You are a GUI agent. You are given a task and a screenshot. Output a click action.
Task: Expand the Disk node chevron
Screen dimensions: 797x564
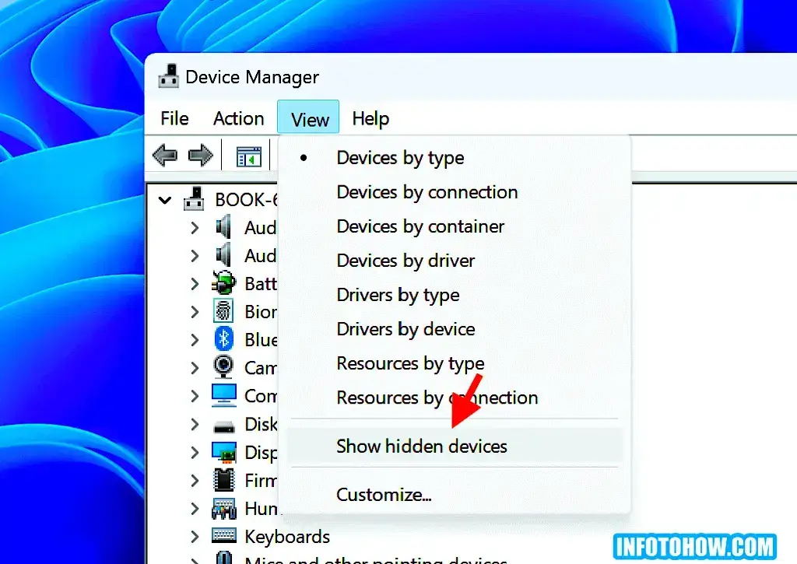tap(195, 424)
